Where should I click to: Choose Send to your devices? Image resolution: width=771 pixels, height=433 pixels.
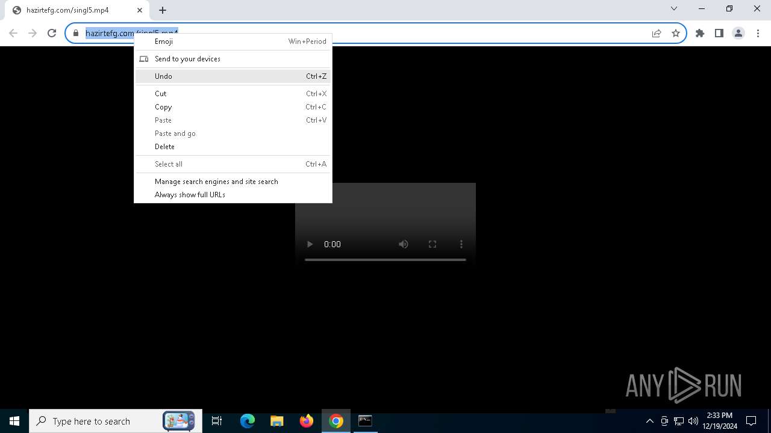pyautogui.click(x=233, y=59)
